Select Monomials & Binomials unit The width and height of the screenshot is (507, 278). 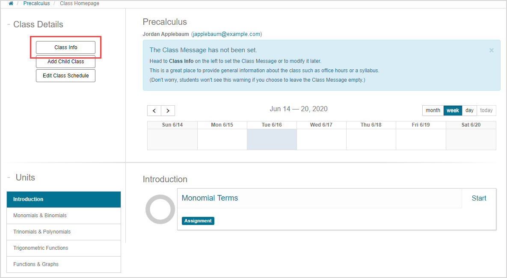(64, 216)
